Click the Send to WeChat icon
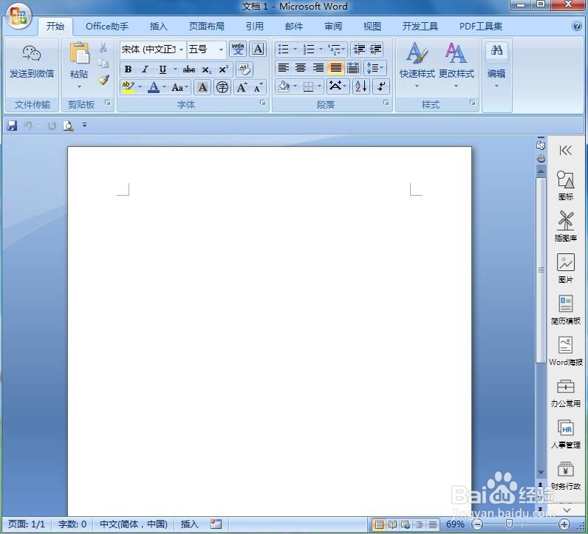 (x=32, y=53)
